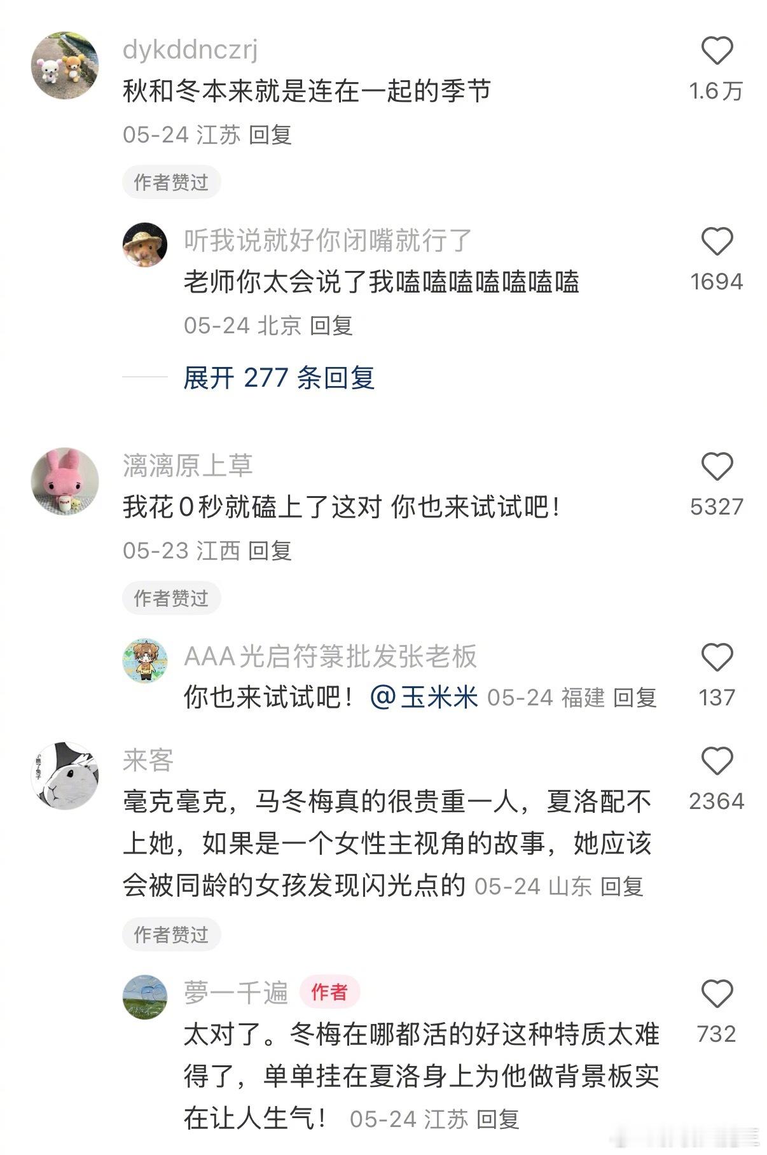
Task: Like 漓漓原上草's comment with 5327 likes
Action: pos(717,467)
